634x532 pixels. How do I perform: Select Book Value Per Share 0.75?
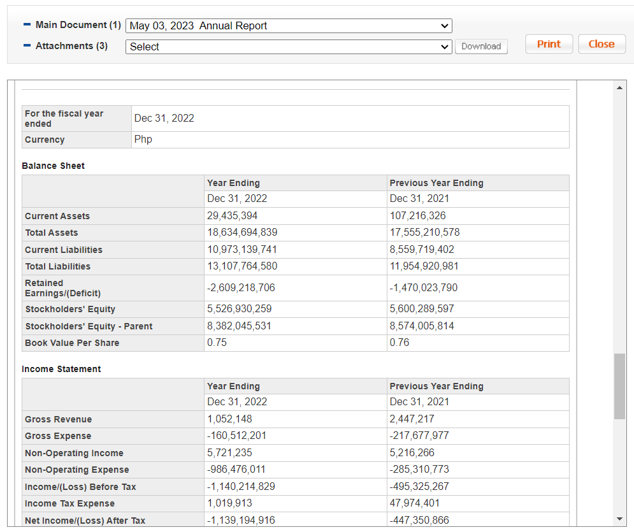217,342
